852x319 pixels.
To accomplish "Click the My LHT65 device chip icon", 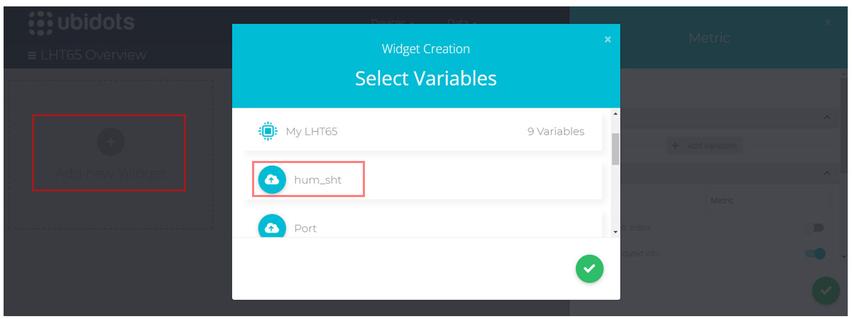I will coord(267,131).
